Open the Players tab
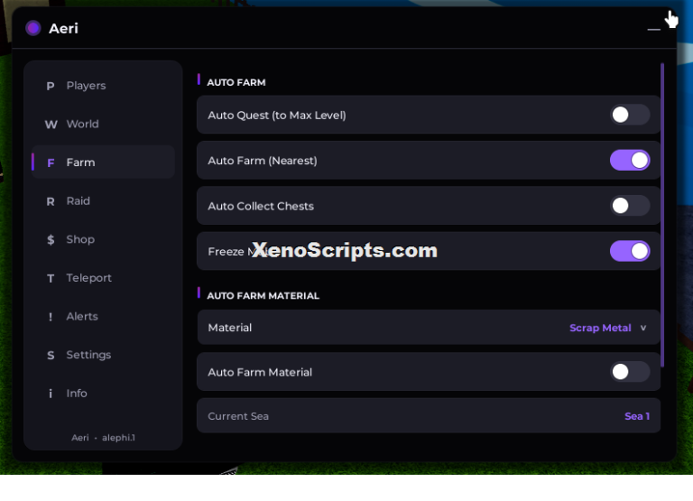Image resolution: width=693 pixels, height=501 pixels. click(104, 86)
